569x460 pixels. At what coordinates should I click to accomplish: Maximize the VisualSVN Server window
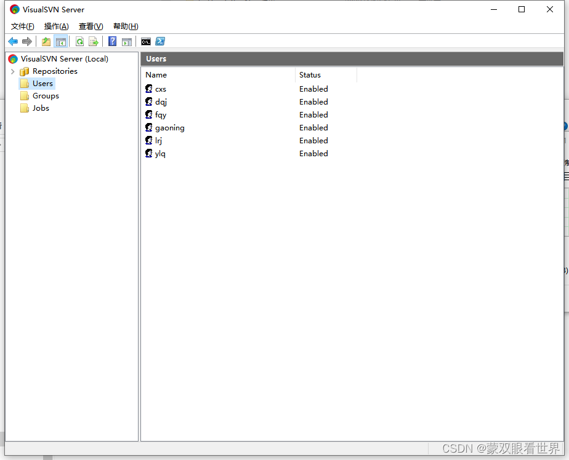coord(522,9)
